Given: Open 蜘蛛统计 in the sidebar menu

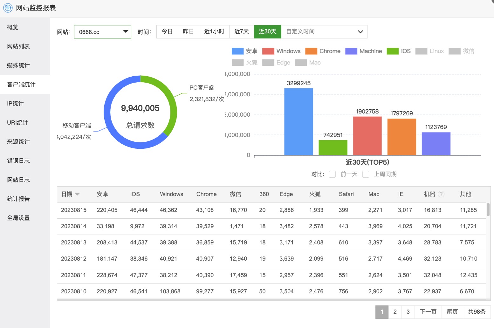Looking at the screenshot, I should [x=18, y=65].
